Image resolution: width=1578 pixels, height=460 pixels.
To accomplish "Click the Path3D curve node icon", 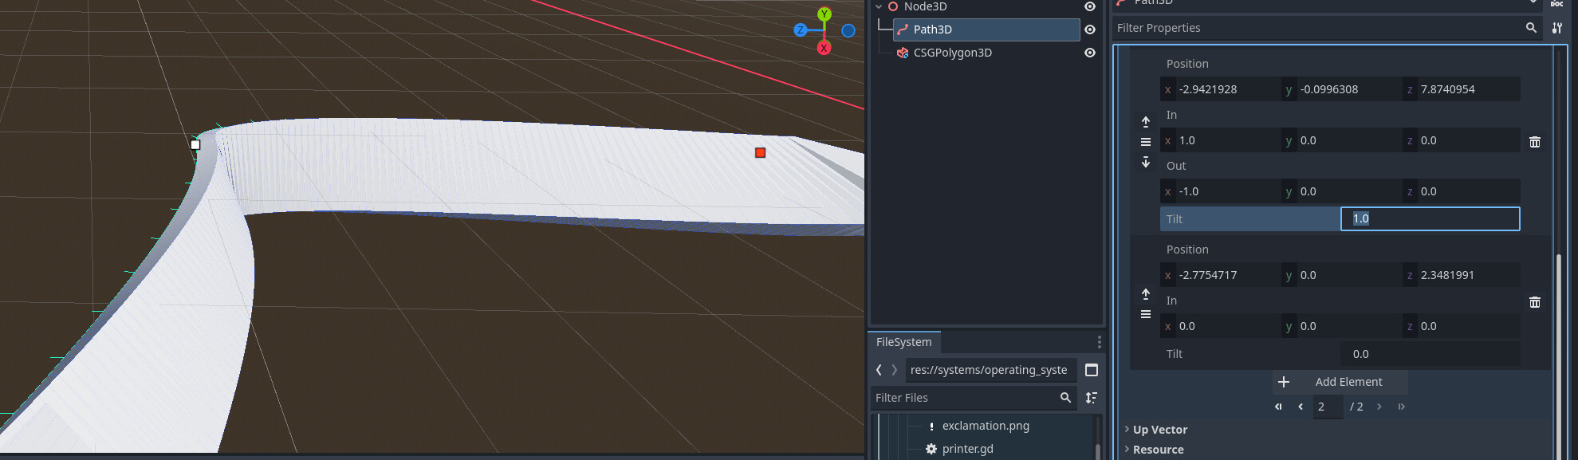I will pos(903,29).
